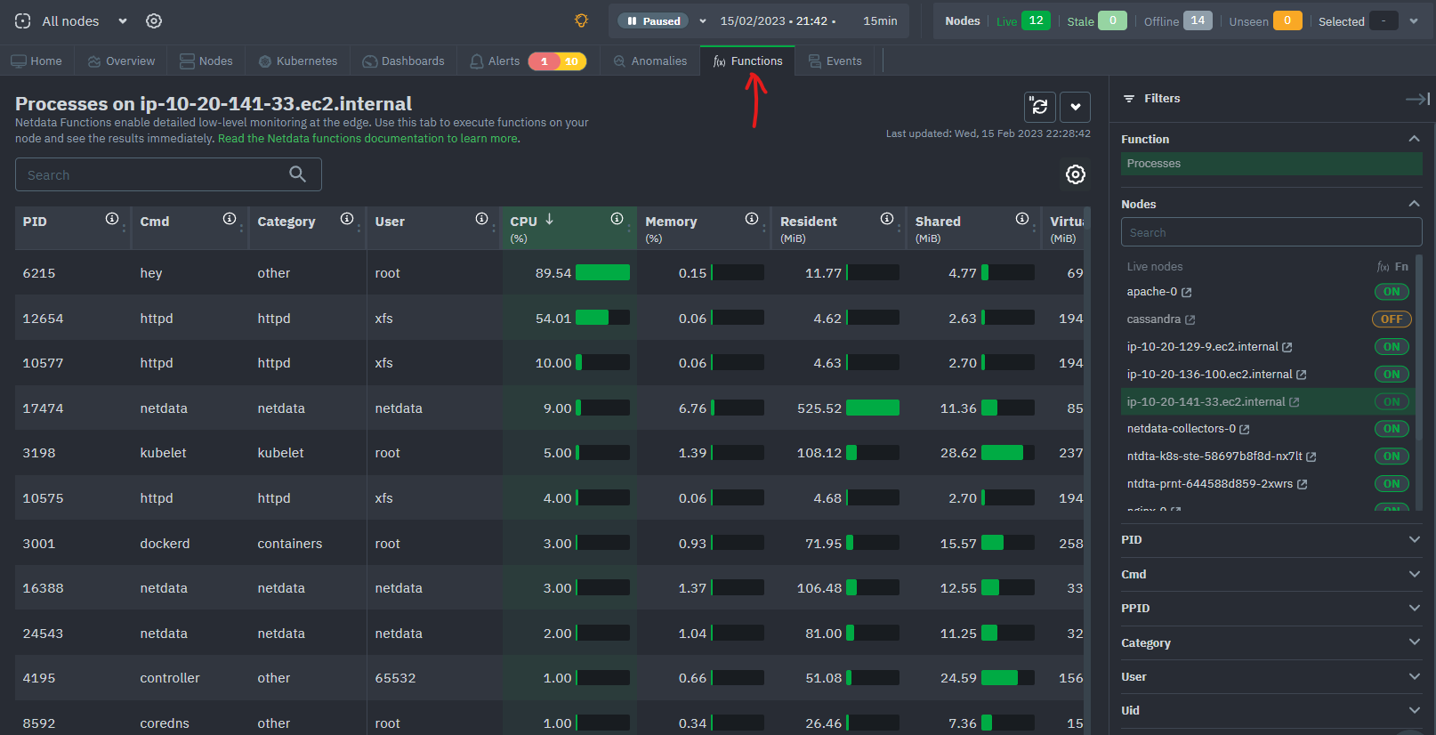Open apache-0 node external link icon

pyautogui.click(x=1186, y=293)
